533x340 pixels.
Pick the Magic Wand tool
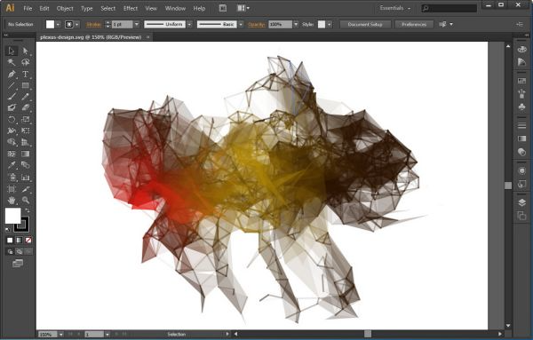[12, 62]
